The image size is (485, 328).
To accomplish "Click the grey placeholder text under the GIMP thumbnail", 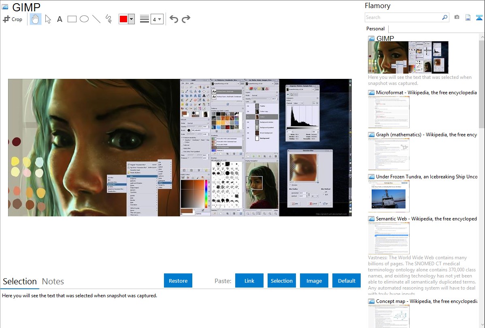I will pyautogui.click(x=420, y=80).
